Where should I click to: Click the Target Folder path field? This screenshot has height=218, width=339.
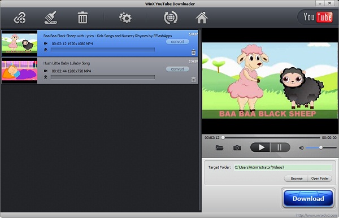283,167
